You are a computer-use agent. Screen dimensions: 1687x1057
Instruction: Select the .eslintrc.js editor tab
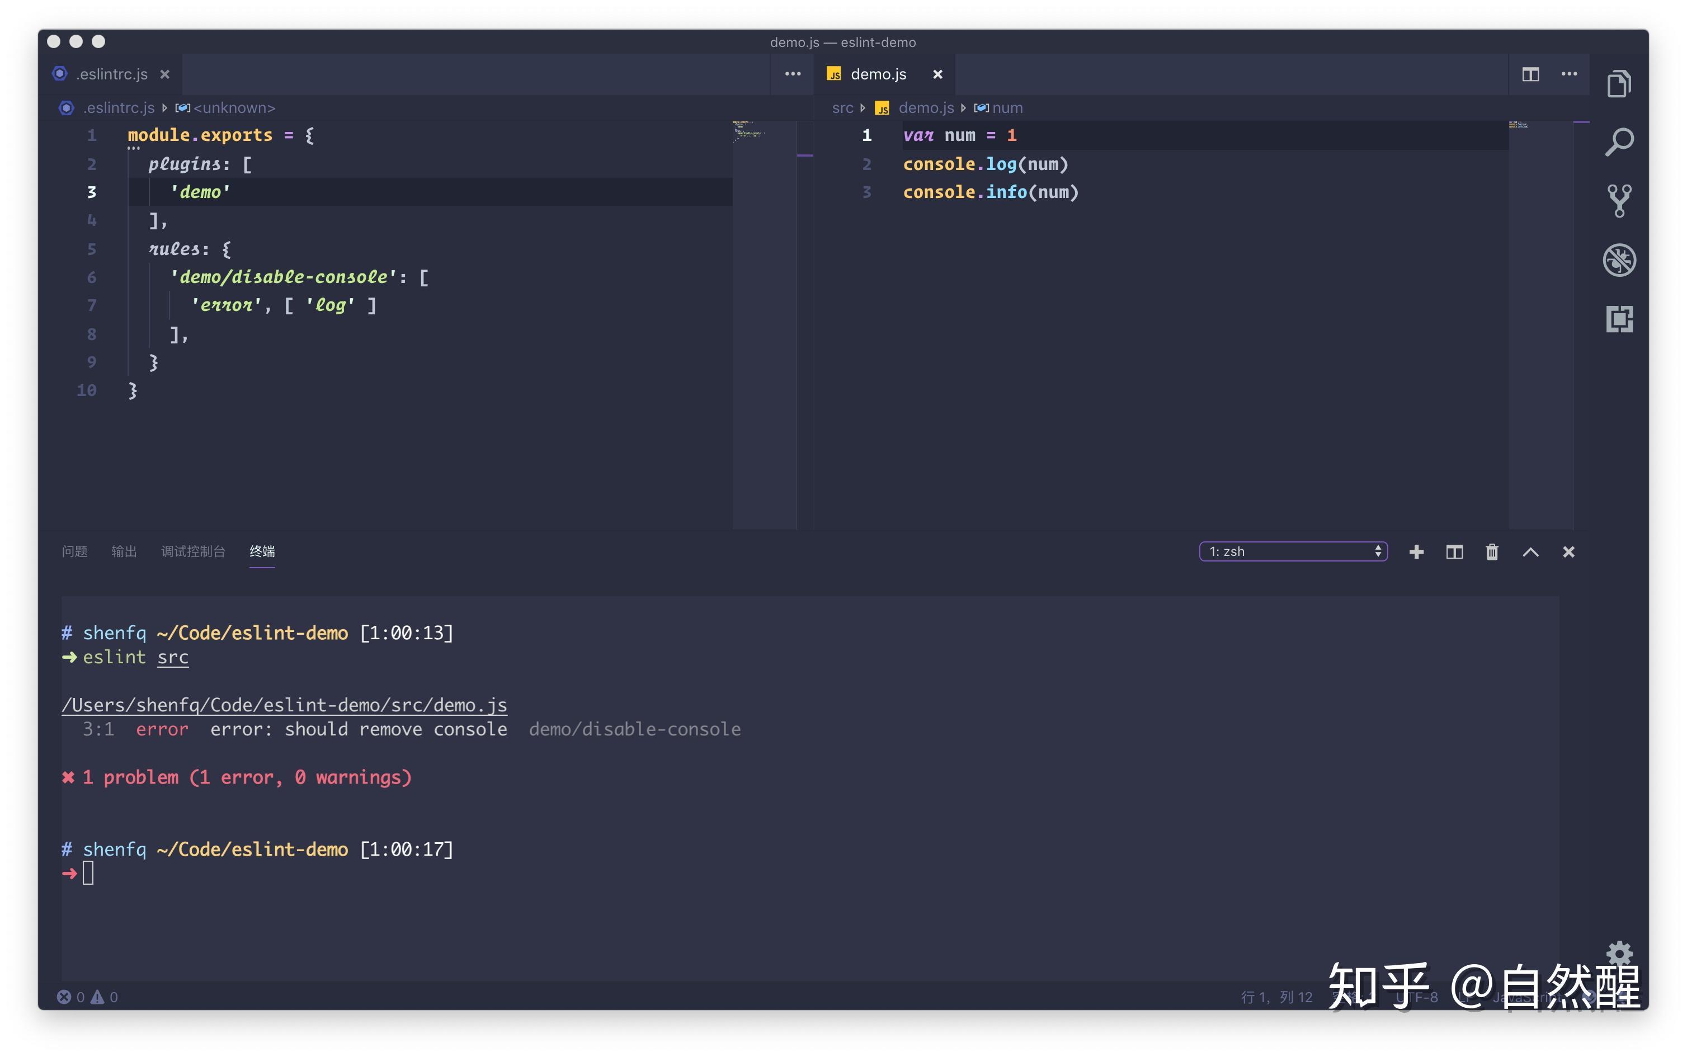pyautogui.click(x=112, y=74)
